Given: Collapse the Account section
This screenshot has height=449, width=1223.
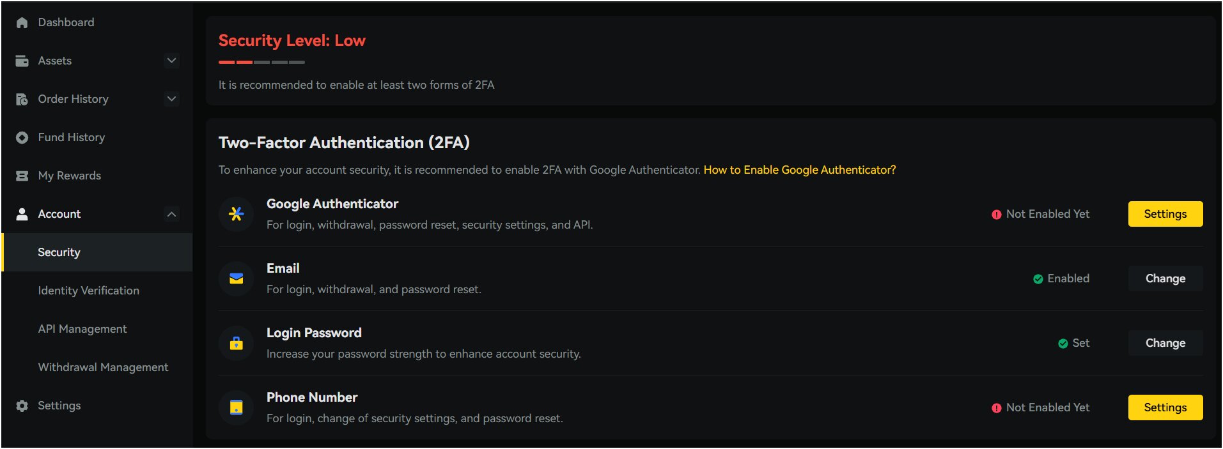Looking at the screenshot, I should coord(171,213).
